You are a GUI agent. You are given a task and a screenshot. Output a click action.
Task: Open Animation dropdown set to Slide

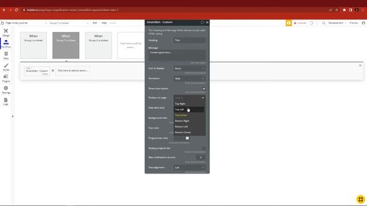pos(189,78)
